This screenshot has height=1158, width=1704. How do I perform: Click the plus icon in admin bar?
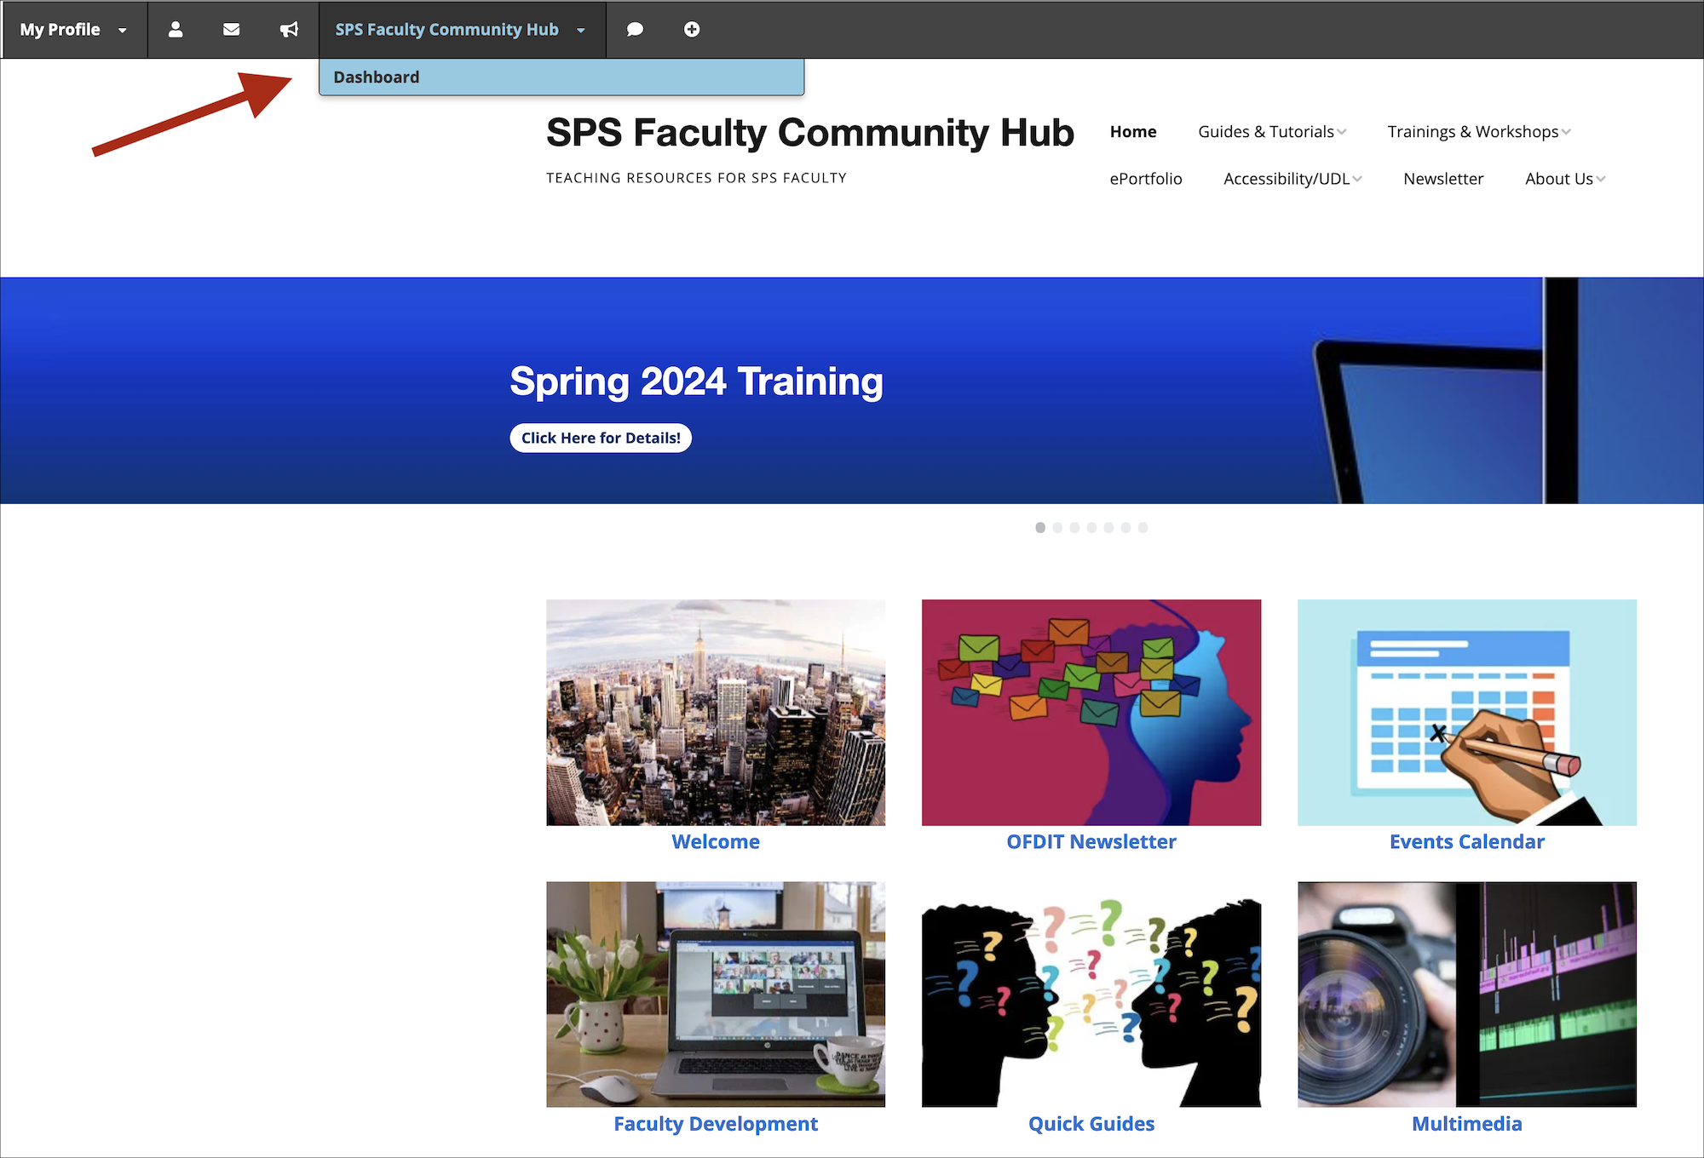(691, 29)
